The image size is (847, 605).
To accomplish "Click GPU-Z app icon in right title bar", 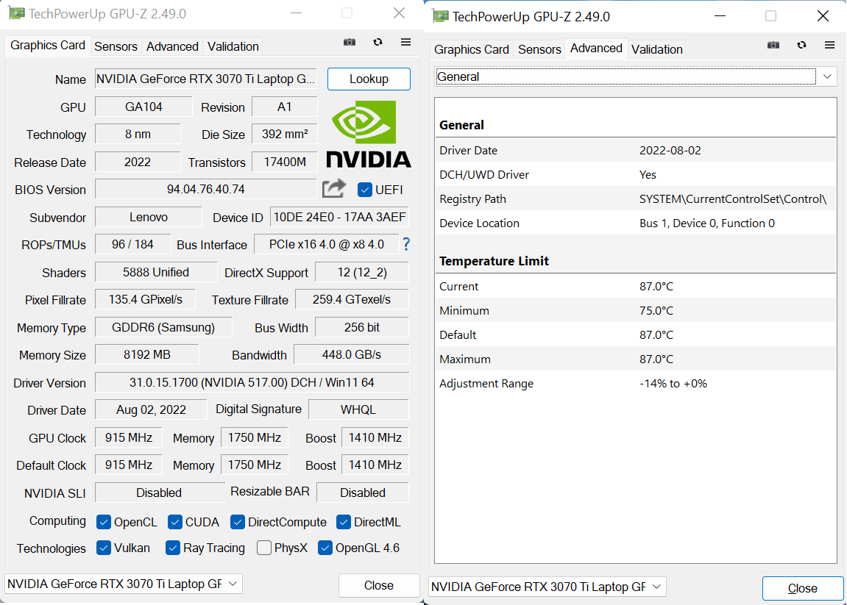I will coord(441,16).
